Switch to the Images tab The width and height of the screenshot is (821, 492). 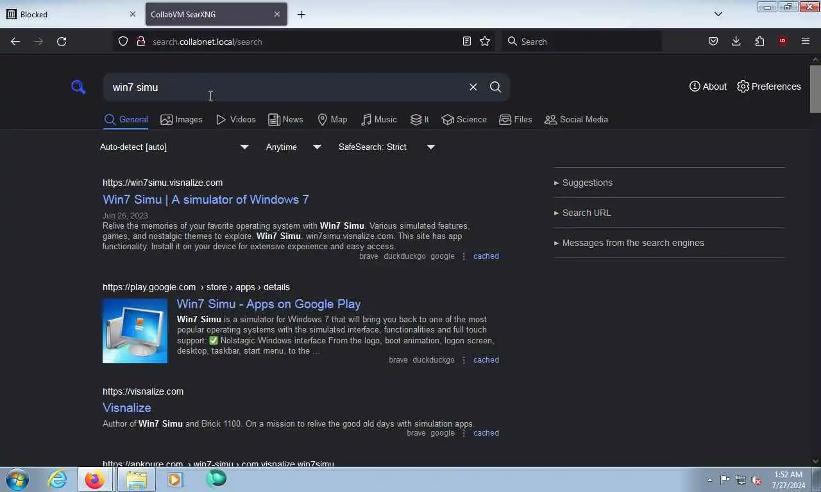coord(182,120)
